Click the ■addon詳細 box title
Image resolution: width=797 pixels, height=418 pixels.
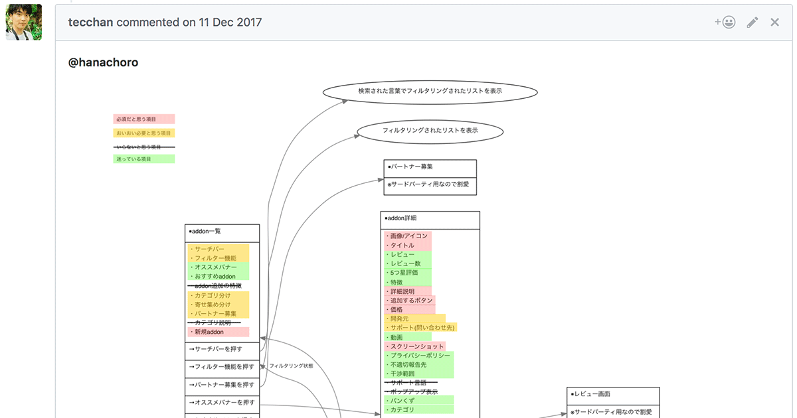(430, 218)
